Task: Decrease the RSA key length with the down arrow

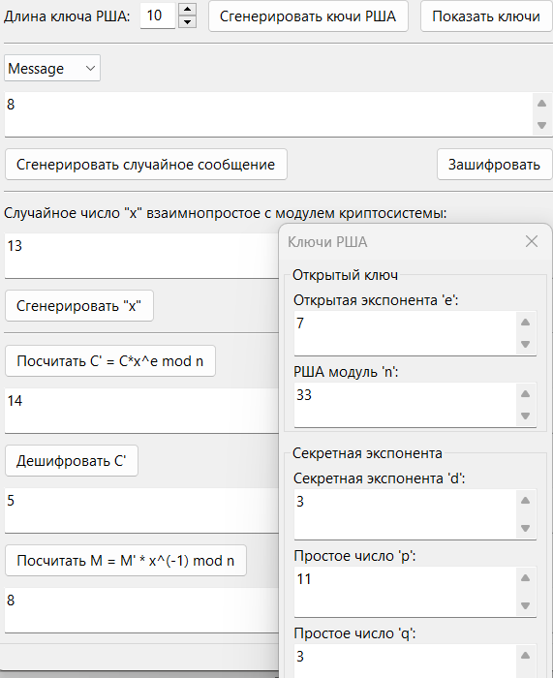Action: (x=187, y=21)
